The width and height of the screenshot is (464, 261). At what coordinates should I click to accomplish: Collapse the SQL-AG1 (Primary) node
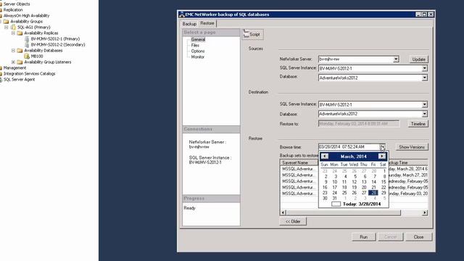click(7, 28)
